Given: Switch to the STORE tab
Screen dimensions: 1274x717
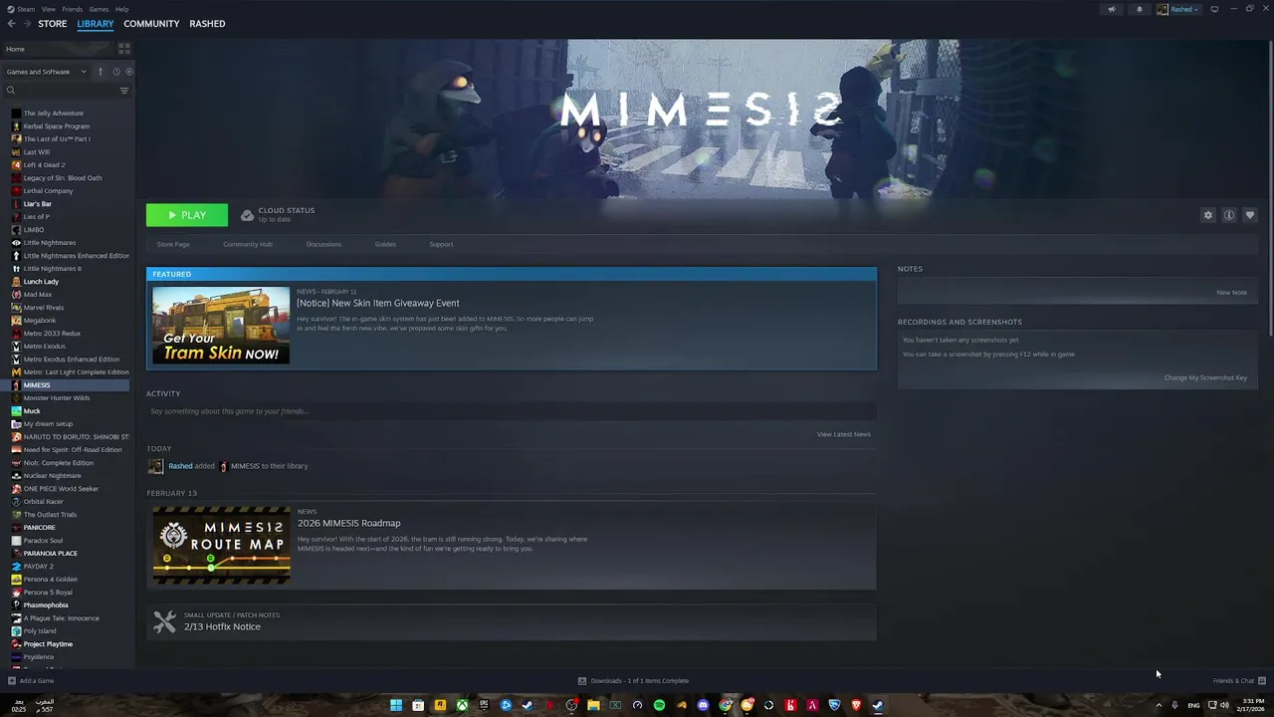Looking at the screenshot, I should point(53,24).
